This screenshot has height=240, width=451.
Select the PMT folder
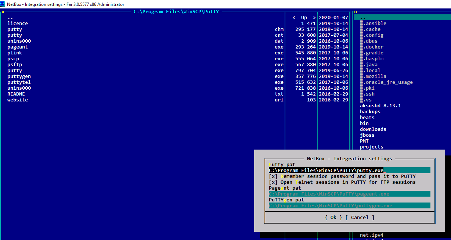364,141
